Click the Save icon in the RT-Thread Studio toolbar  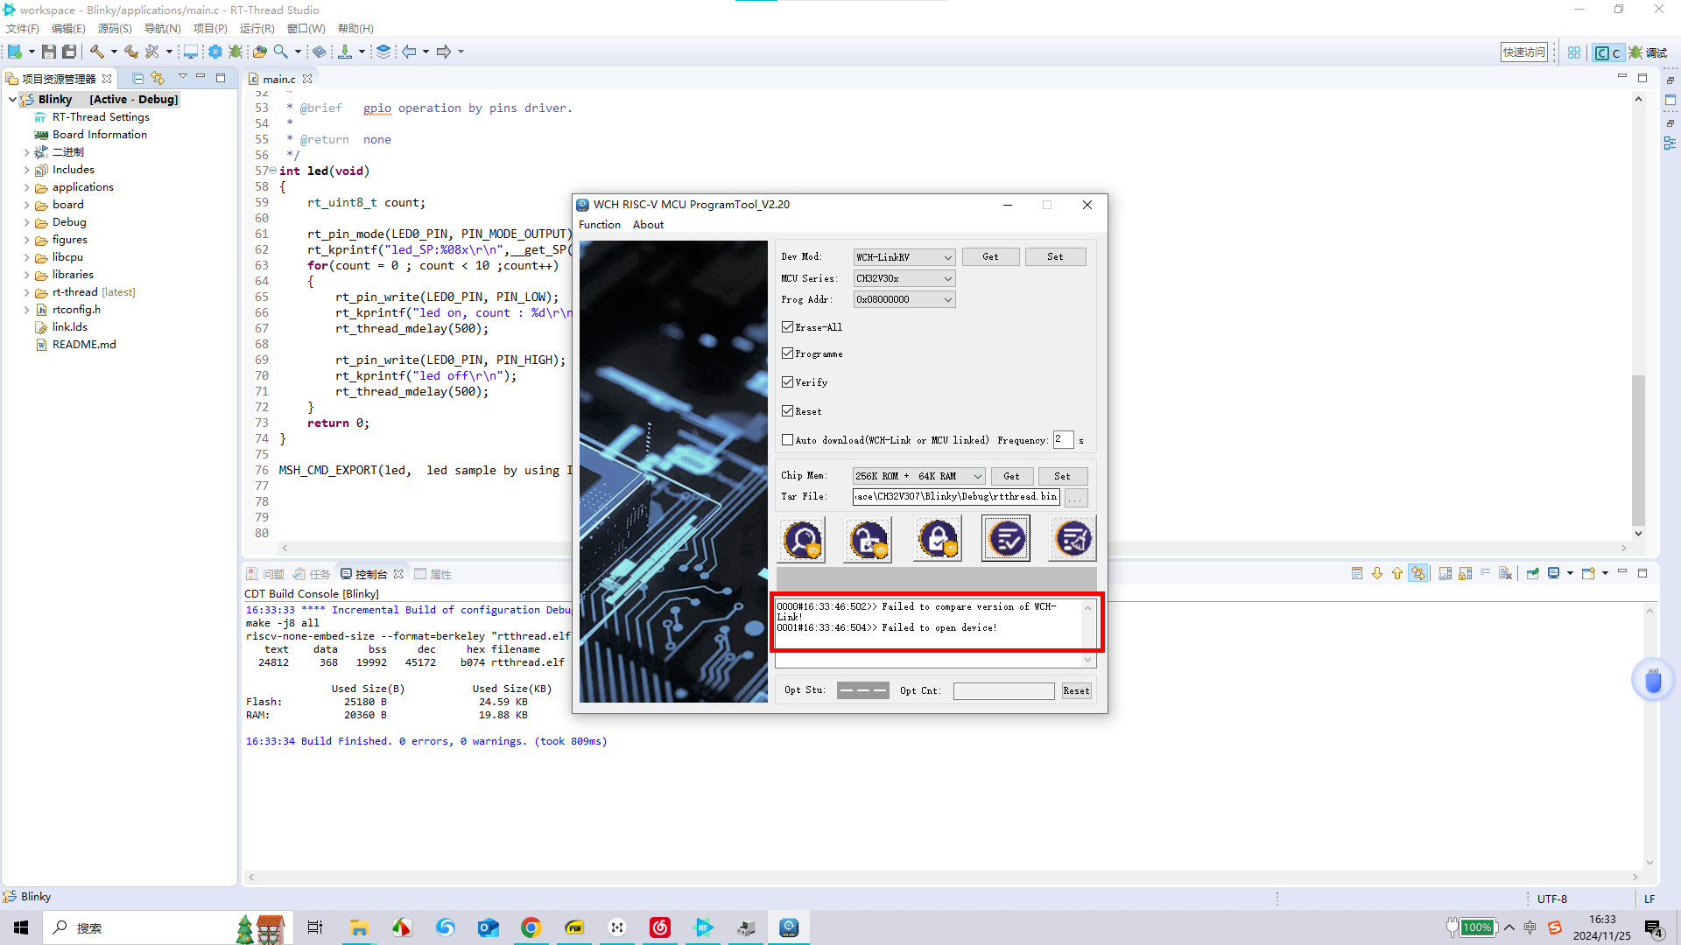click(x=49, y=52)
